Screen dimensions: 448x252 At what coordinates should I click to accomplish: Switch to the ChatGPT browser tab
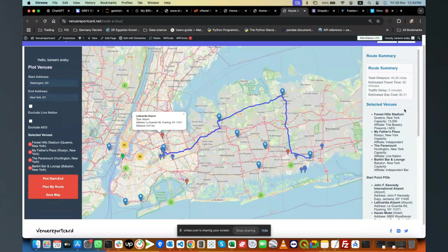[58, 11]
